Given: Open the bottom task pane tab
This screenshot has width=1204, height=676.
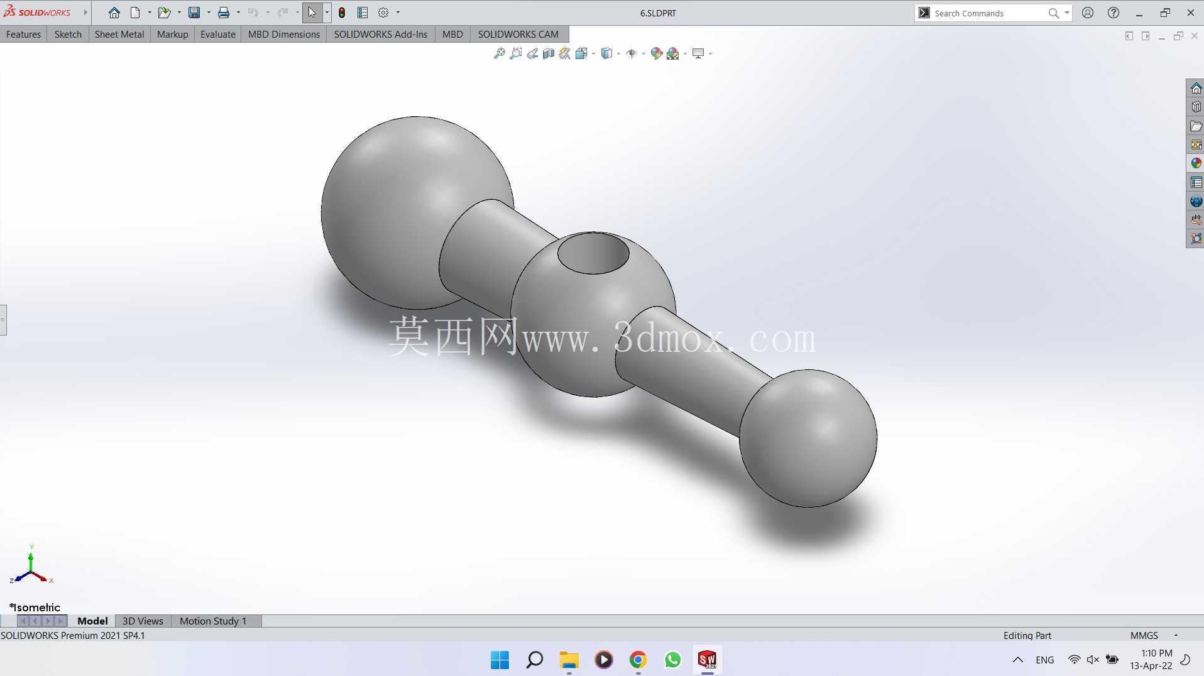Looking at the screenshot, I should (x=1196, y=239).
